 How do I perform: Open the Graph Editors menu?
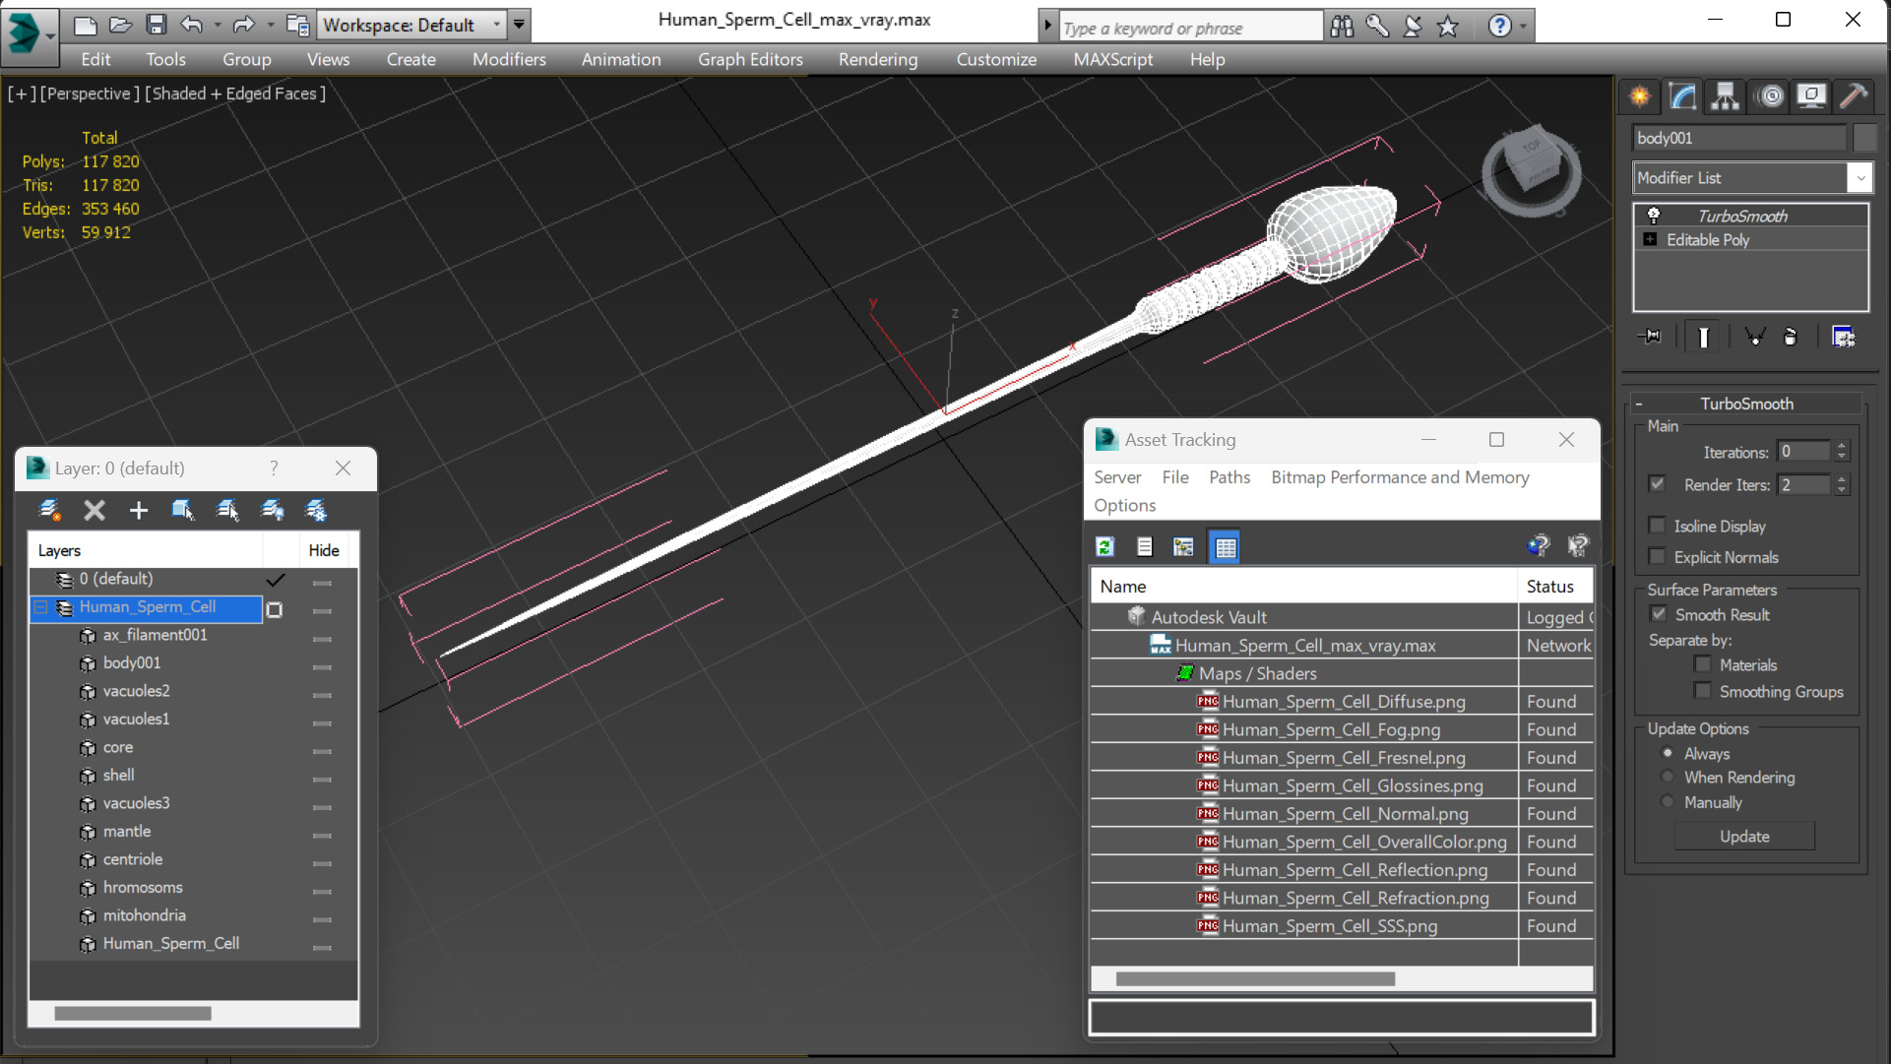[x=750, y=59]
